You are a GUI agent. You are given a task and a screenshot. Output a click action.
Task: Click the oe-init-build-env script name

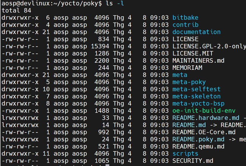pos(204,111)
